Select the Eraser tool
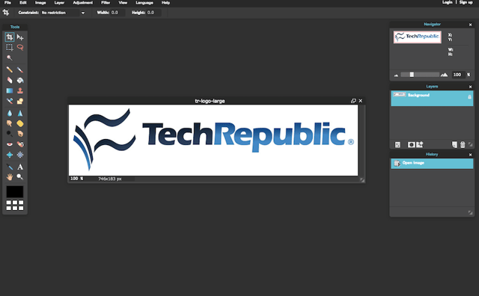479x296 pixels. click(x=10, y=80)
